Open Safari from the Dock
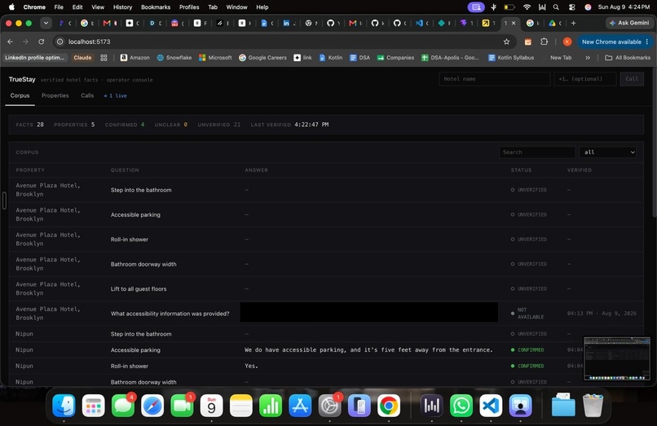 tap(152, 406)
